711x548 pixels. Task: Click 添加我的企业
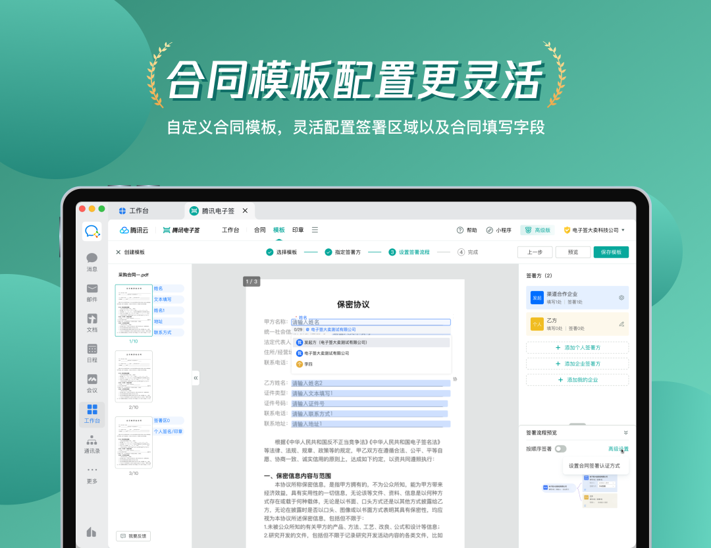point(578,379)
